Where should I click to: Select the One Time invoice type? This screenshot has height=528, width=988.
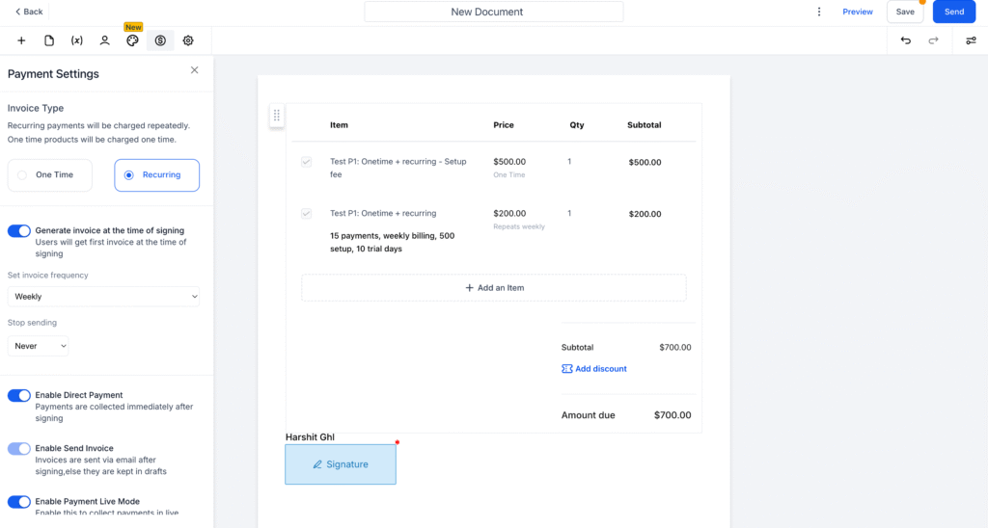50,175
